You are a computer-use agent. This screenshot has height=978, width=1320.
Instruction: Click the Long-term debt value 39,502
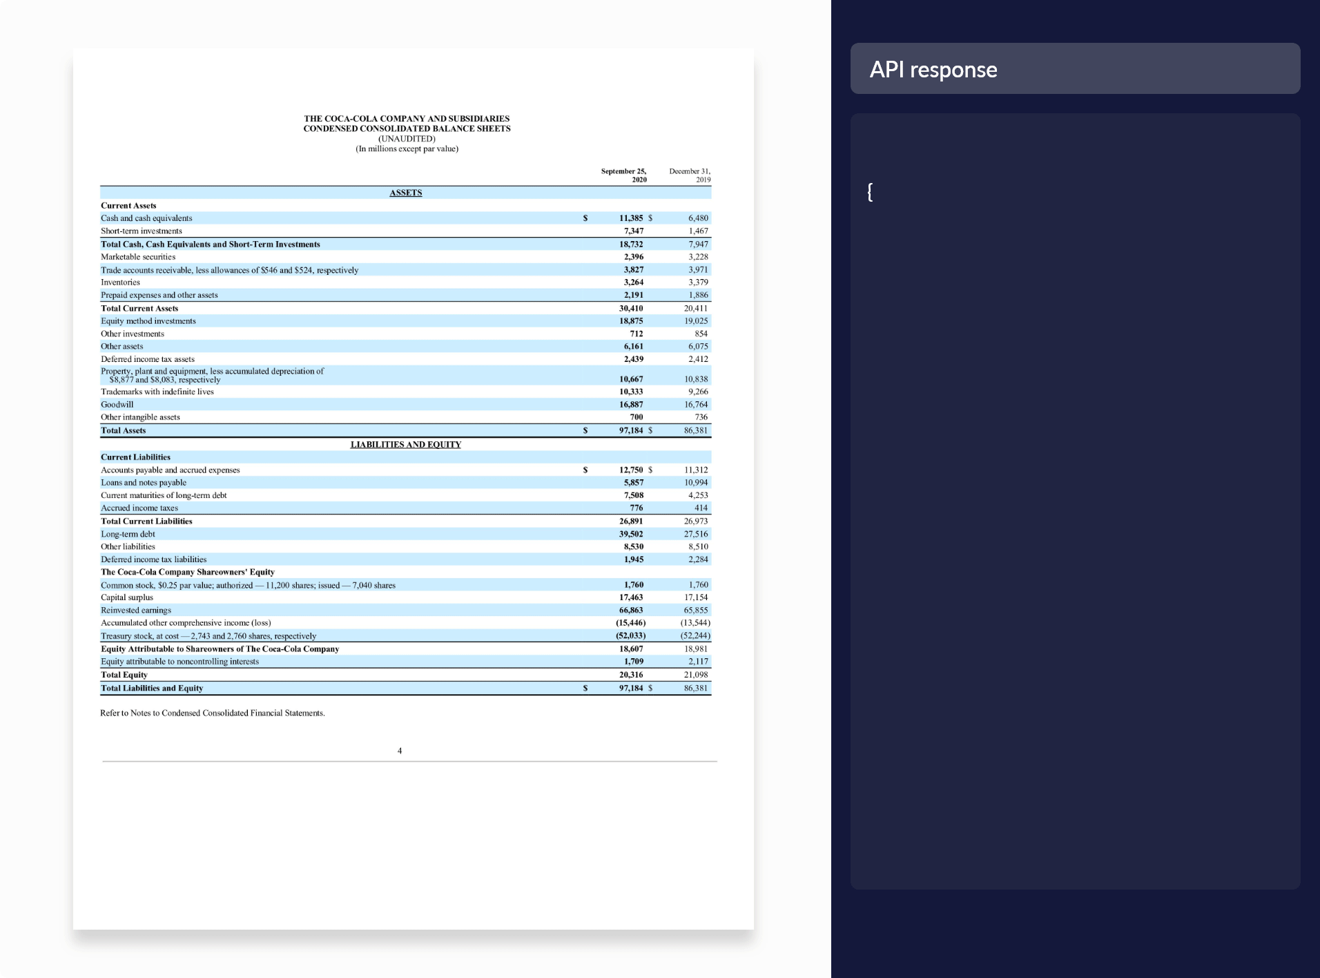(631, 534)
